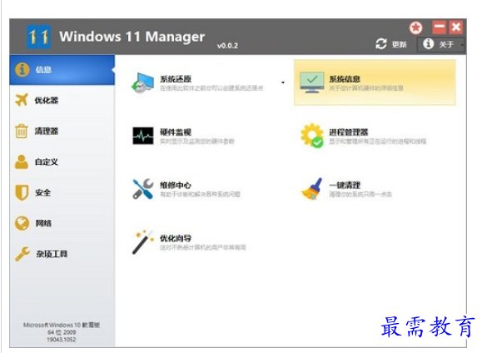Viewport: 482px width, 353px height.
Task: Open the 系统信息 title link
Action: [x=345, y=79]
